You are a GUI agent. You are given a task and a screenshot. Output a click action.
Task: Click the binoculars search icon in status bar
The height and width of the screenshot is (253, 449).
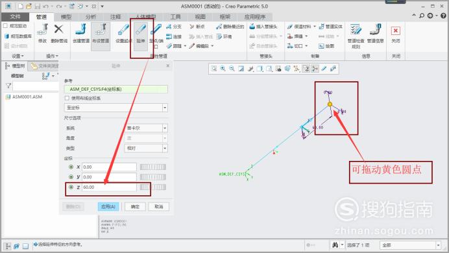(x=335, y=245)
